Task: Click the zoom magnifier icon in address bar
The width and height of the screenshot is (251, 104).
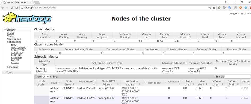Action: (x=210, y=8)
